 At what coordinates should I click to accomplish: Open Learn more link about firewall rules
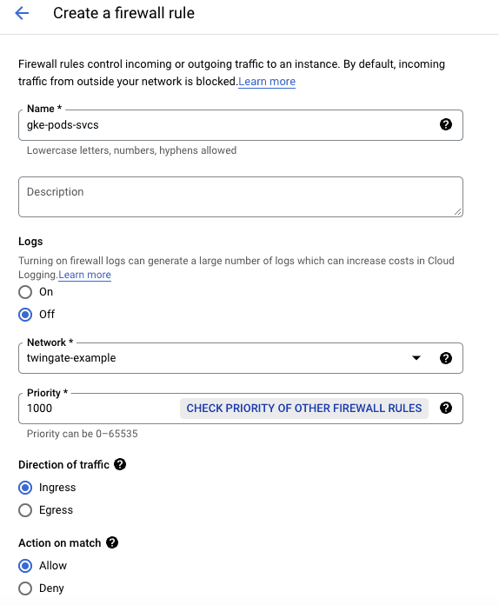[267, 82]
